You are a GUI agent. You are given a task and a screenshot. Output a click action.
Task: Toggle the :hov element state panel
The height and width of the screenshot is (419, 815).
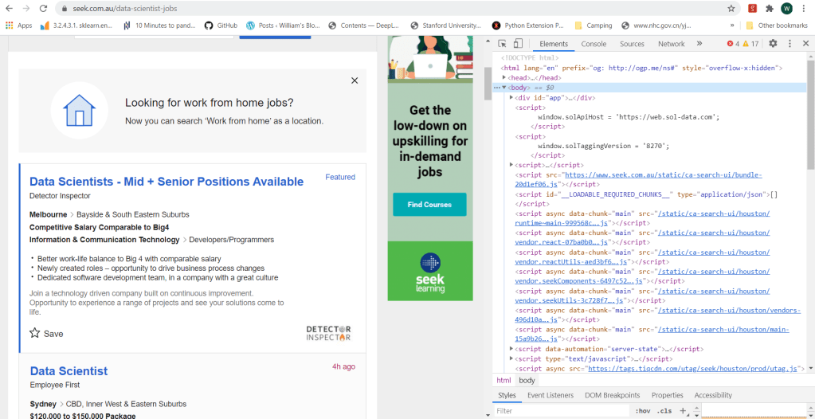642,411
